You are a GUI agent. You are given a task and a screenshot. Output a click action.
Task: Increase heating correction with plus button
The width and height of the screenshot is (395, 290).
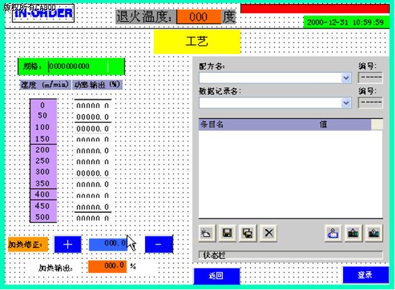coord(68,244)
